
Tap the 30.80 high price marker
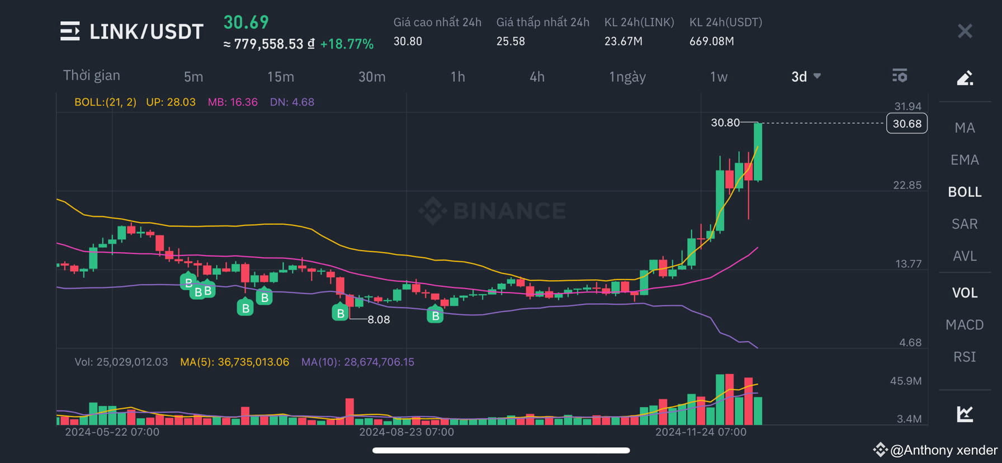725,122
